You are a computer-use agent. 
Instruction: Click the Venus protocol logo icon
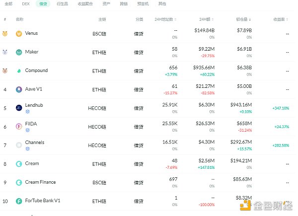(x=19, y=34)
